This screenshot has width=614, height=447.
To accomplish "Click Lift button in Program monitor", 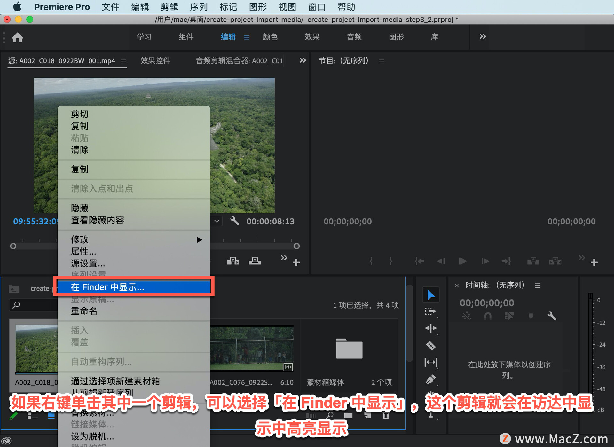I will pos(533,261).
